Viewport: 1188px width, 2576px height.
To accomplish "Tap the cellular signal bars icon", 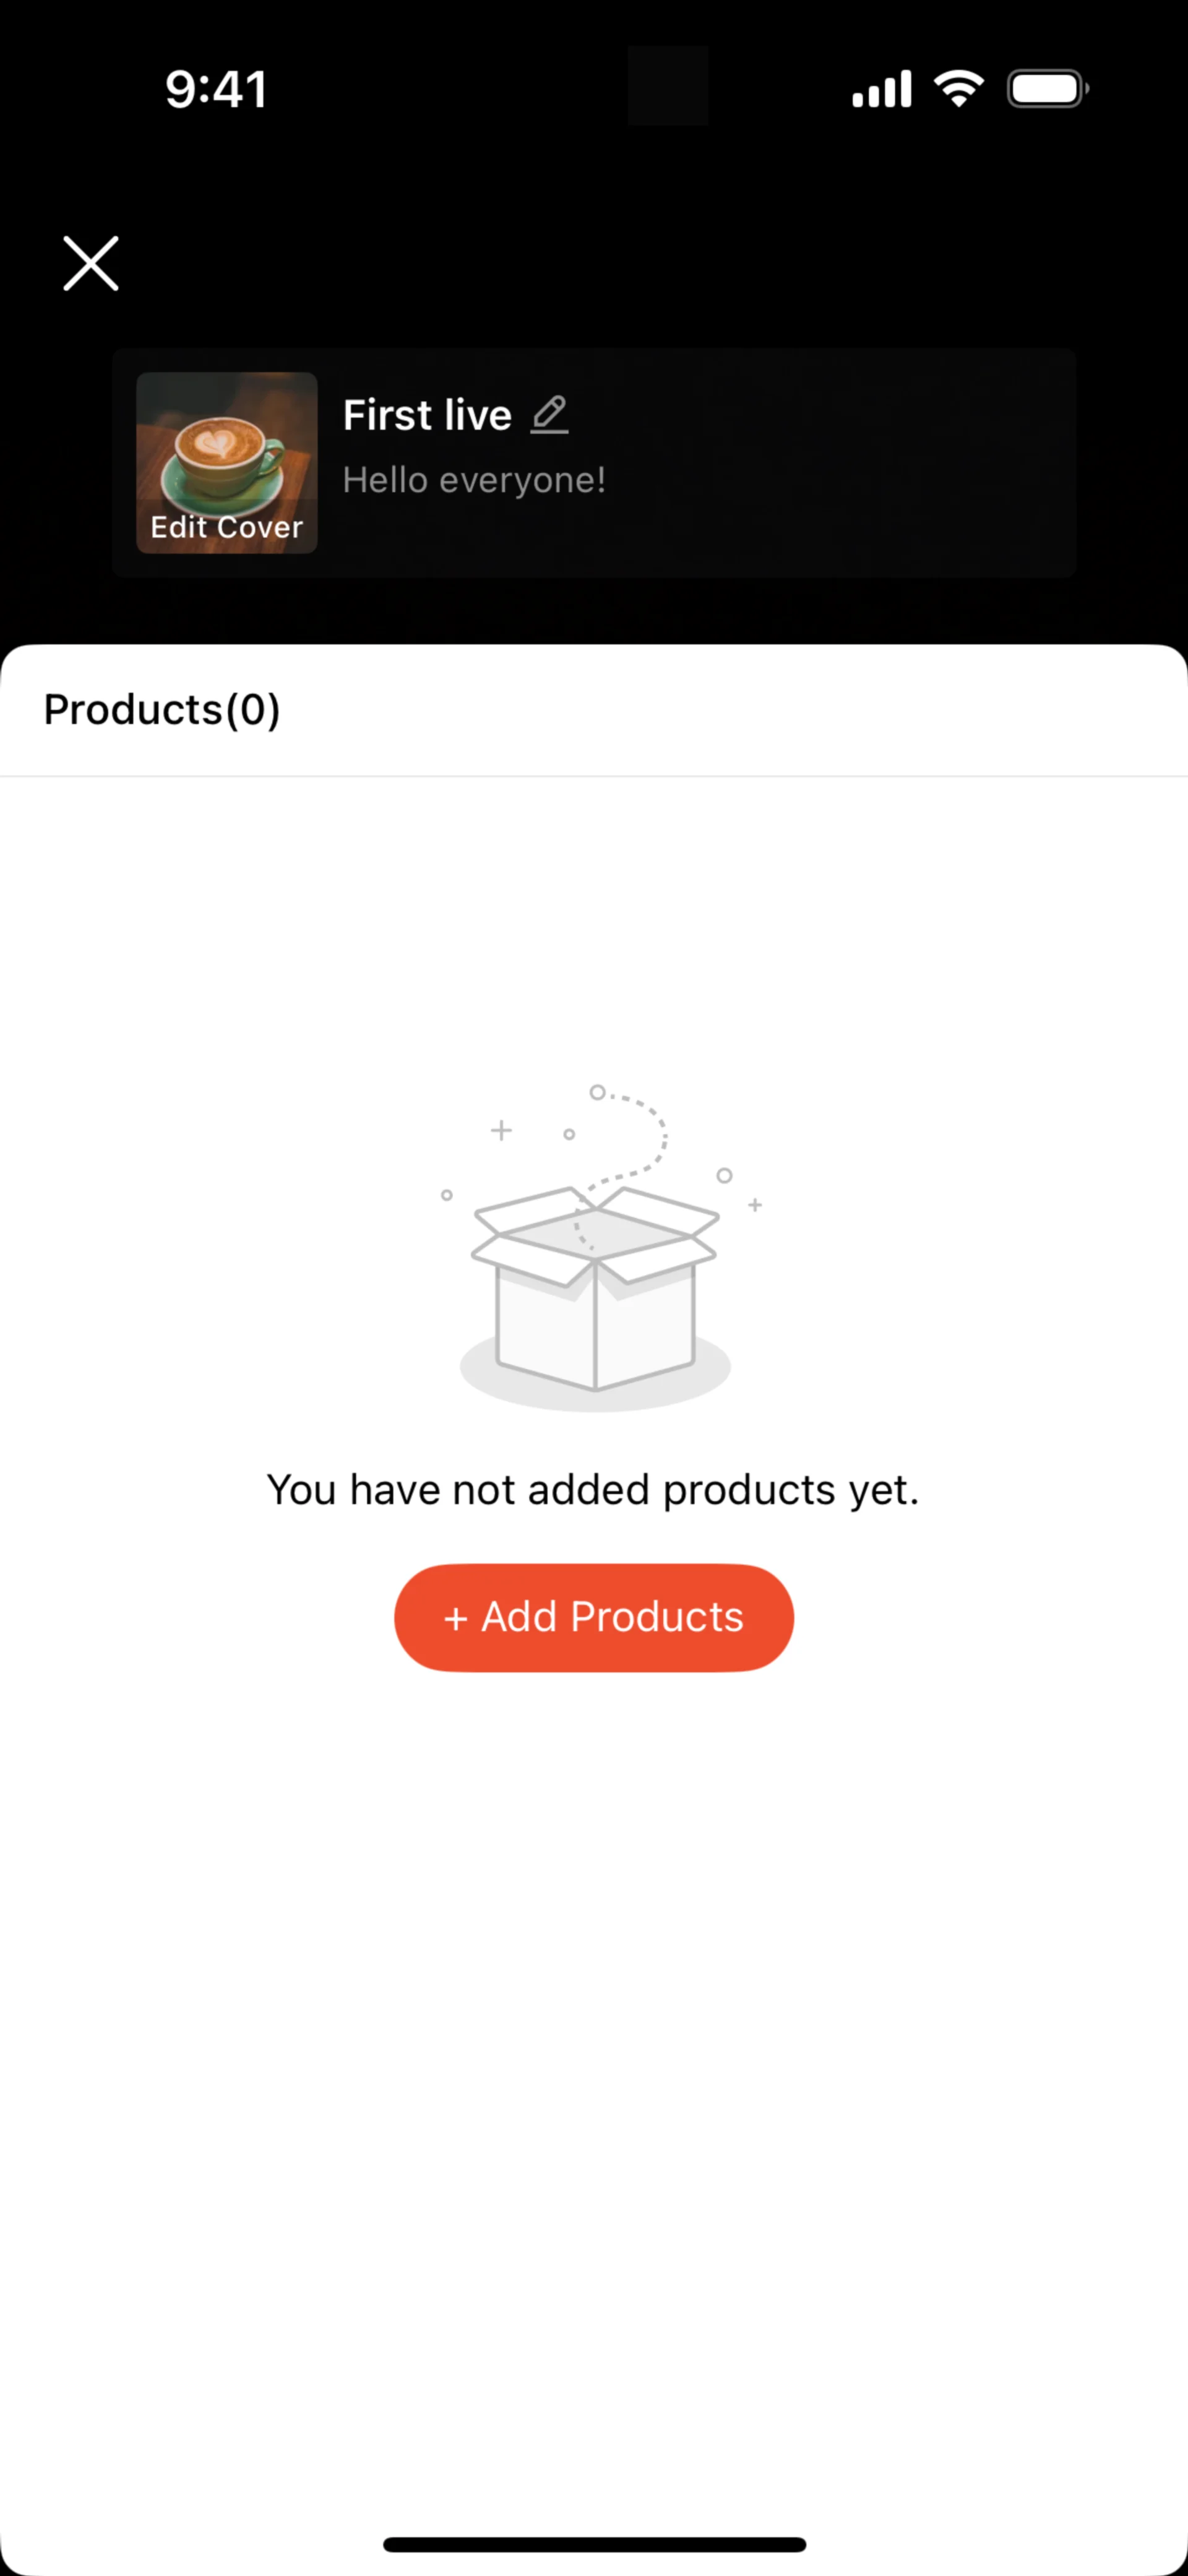I will coord(881,89).
